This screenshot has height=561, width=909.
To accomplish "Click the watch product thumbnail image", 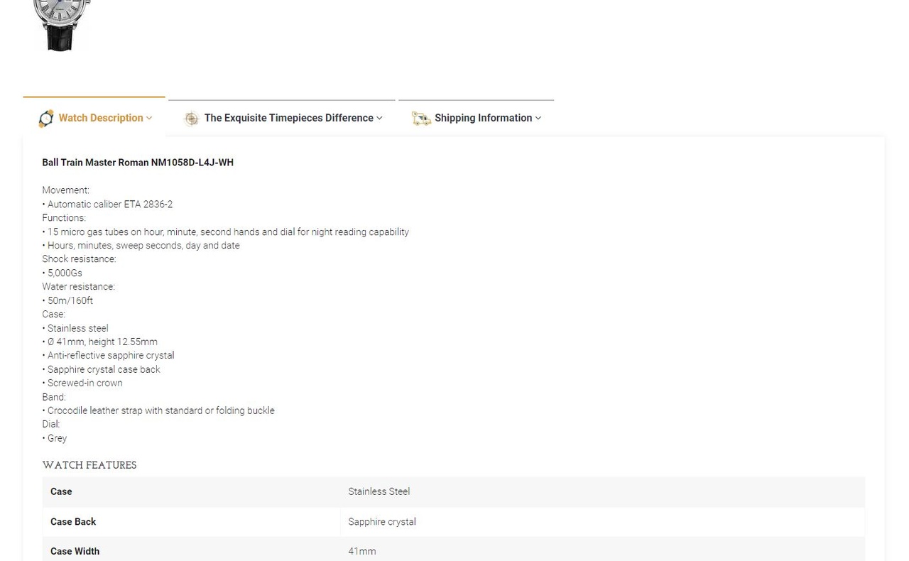I will (61, 26).
